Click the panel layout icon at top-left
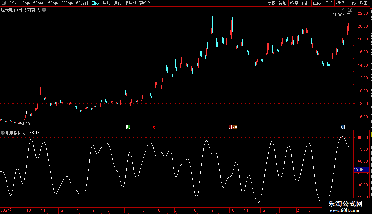Image resolution: width=372 pixels, height=214 pixels. click(x=4, y=3)
